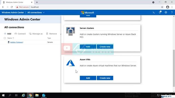
Task: Close the Windows Admin Center tab
Action: (x=32, y=2)
